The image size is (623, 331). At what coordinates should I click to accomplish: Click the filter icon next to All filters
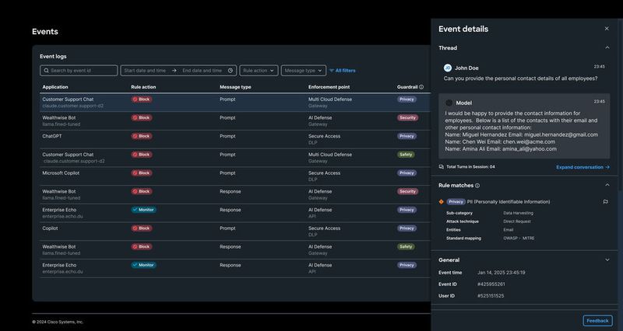[331, 71]
